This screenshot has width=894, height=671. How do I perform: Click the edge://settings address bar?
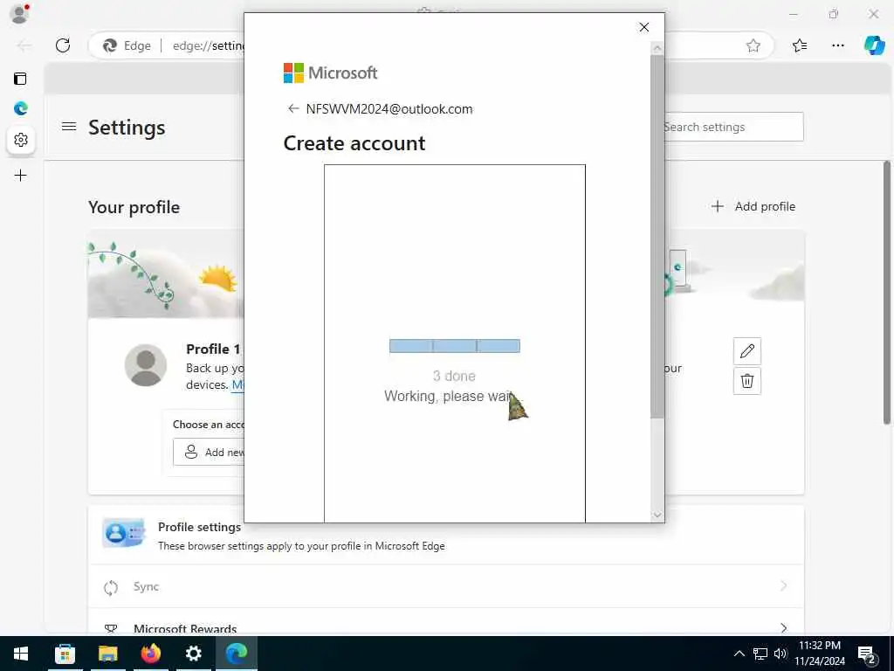pyautogui.click(x=209, y=45)
